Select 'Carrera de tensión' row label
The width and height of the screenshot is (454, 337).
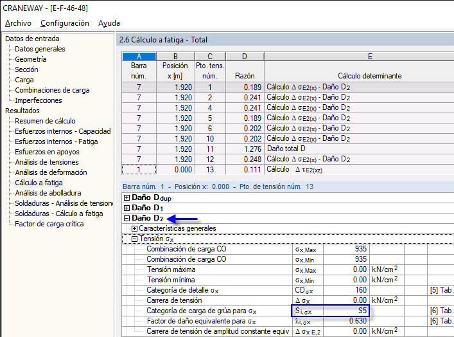[x=174, y=300]
